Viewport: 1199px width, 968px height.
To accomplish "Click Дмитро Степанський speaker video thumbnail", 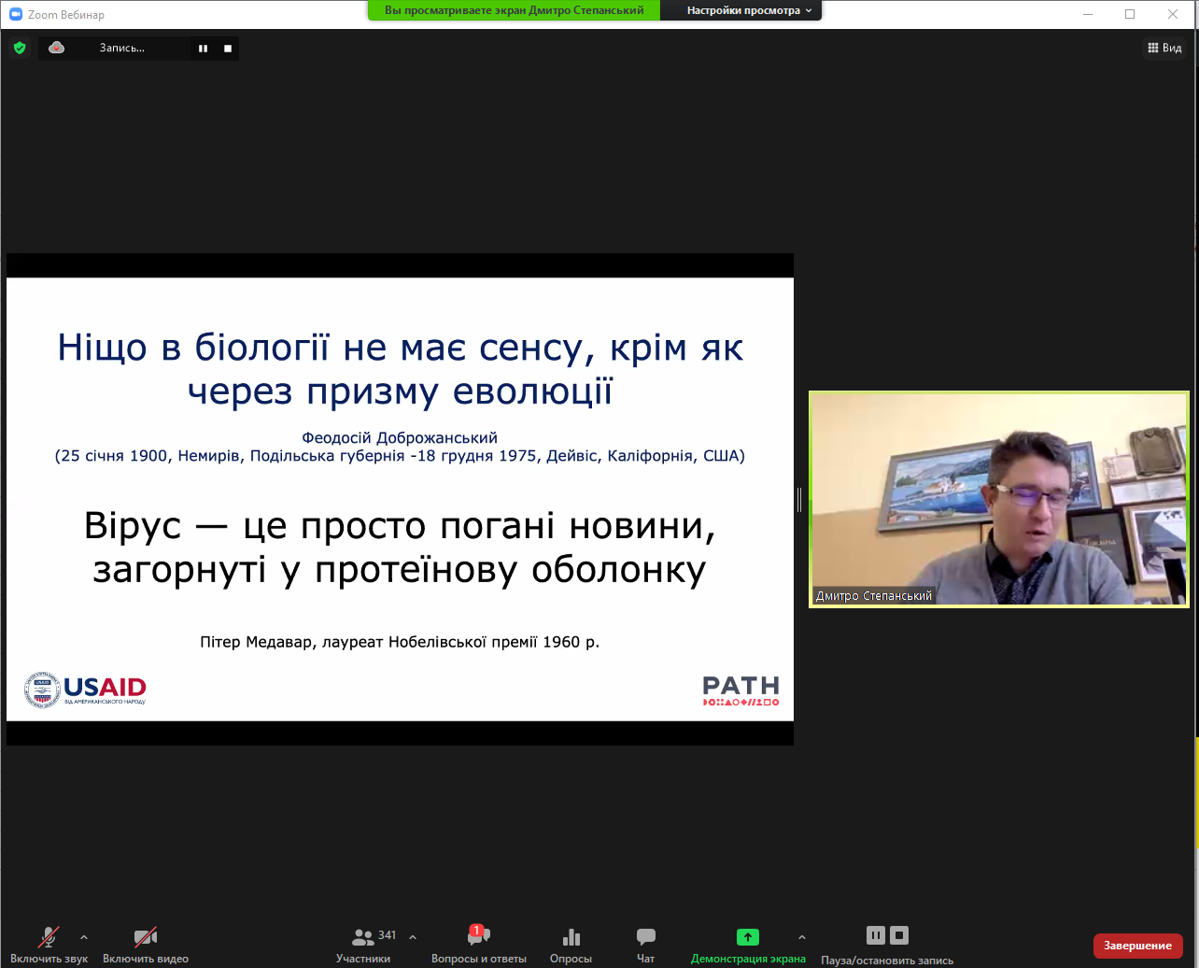I will [x=998, y=499].
